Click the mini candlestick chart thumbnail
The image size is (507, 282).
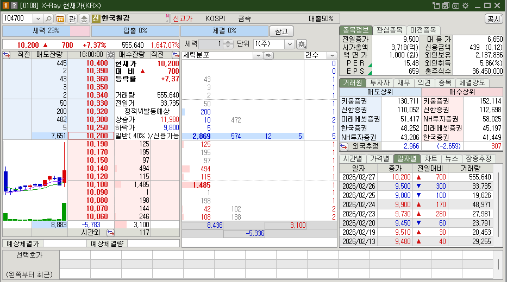tap(35, 181)
